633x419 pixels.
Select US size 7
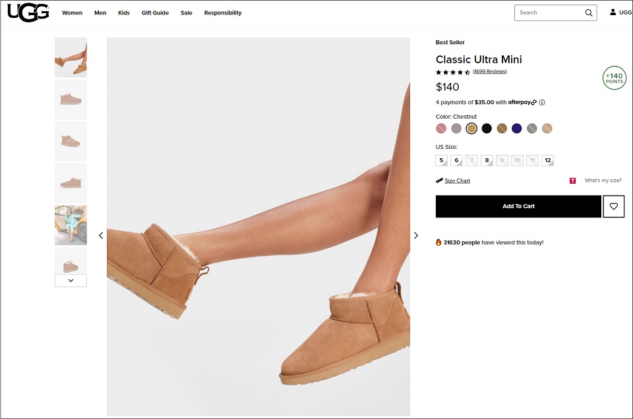point(471,161)
